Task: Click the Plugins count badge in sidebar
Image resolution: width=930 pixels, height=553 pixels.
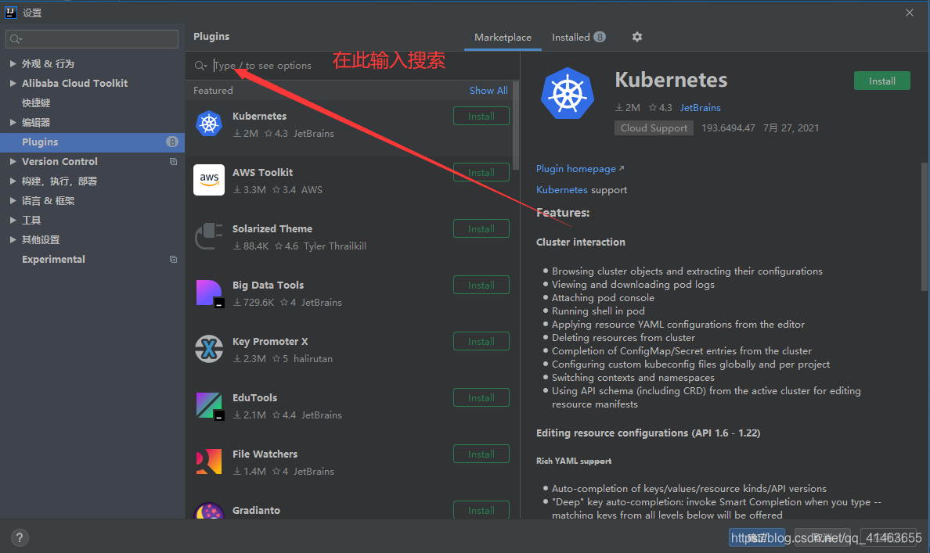Action: (172, 142)
